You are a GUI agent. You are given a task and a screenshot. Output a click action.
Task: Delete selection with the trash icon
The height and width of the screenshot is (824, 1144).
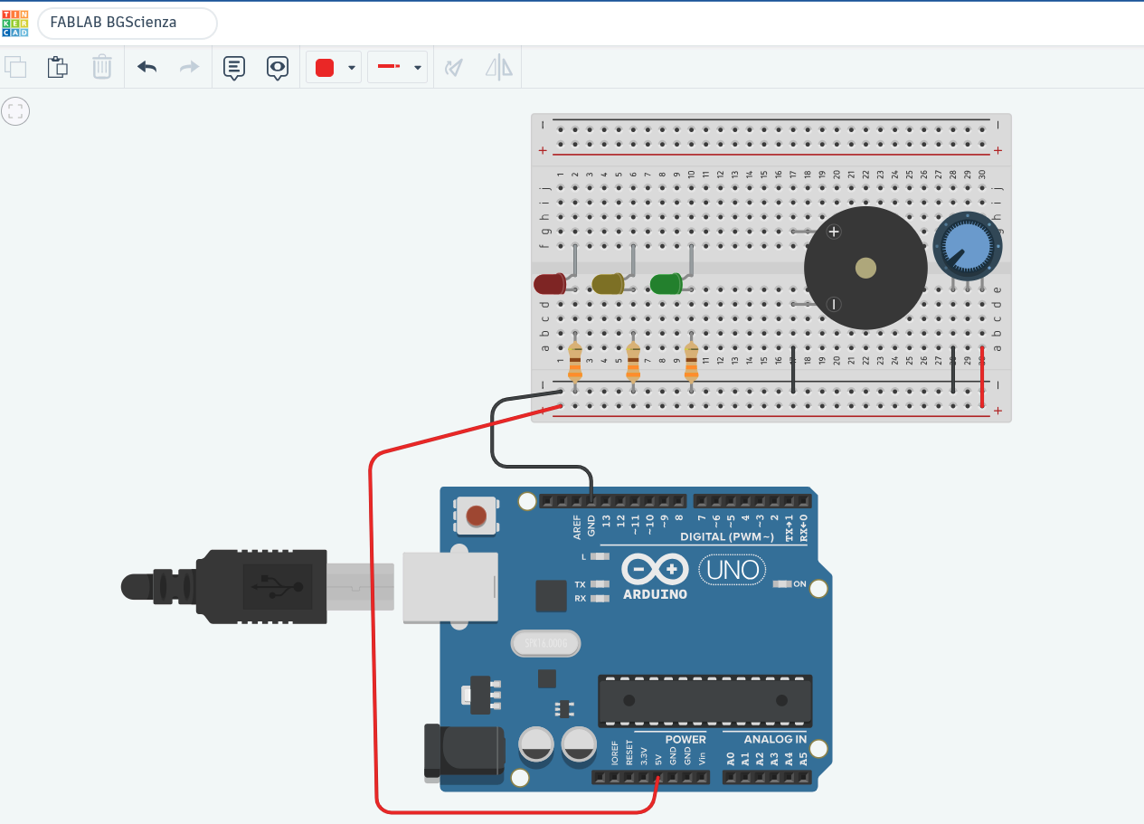pos(102,67)
